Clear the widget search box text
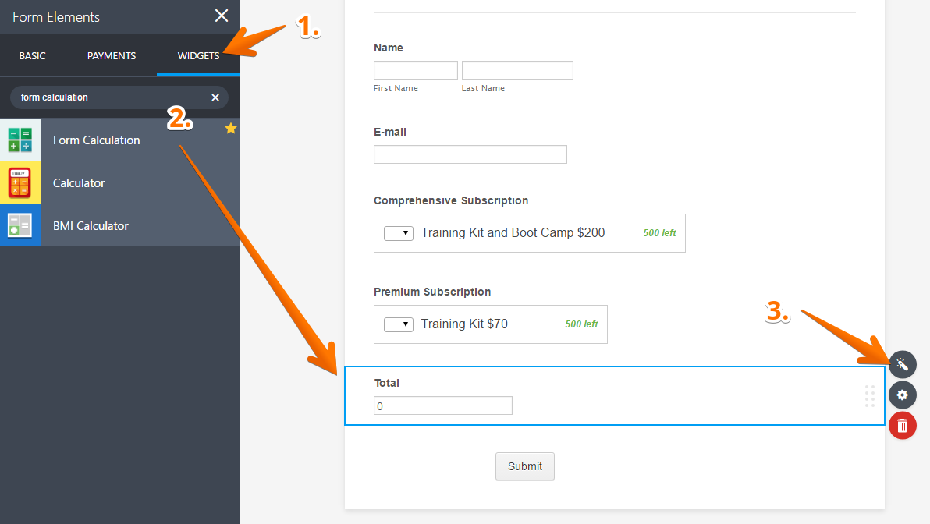 click(215, 97)
